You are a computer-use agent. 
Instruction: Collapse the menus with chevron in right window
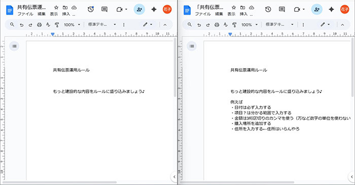pos(342,25)
